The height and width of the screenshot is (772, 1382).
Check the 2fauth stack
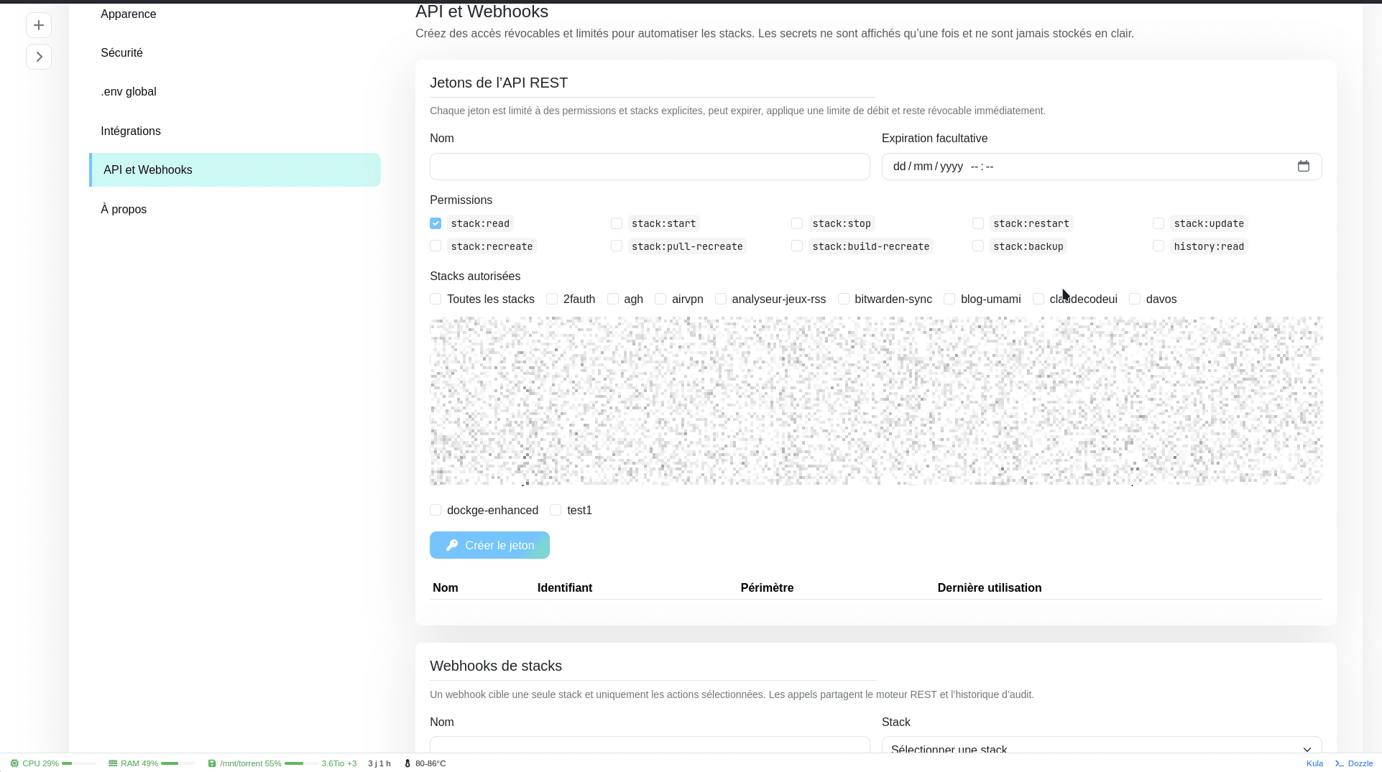tap(552, 299)
